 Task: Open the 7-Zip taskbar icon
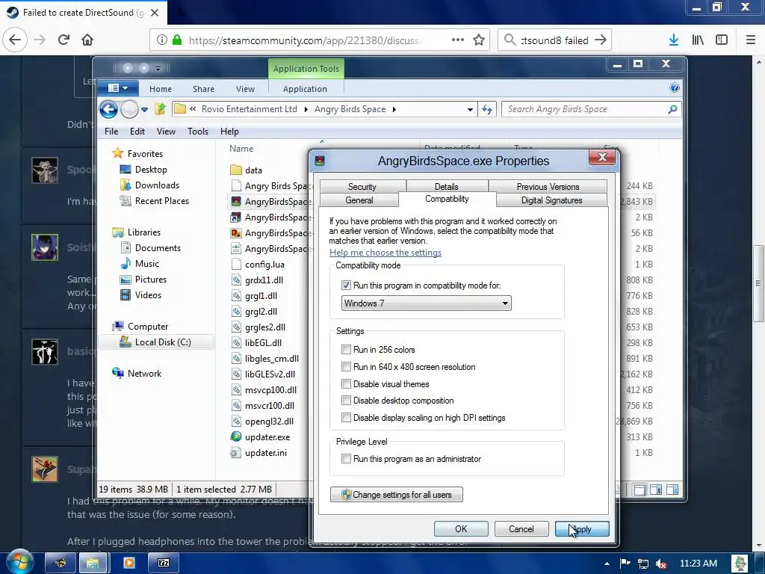(164, 564)
